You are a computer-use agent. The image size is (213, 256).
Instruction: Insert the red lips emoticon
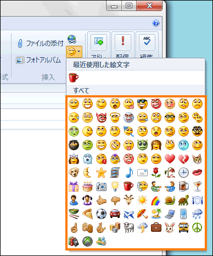point(197,172)
